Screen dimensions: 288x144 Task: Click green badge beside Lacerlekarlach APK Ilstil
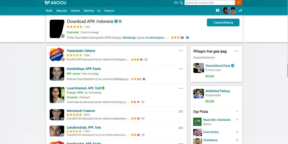point(103,88)
